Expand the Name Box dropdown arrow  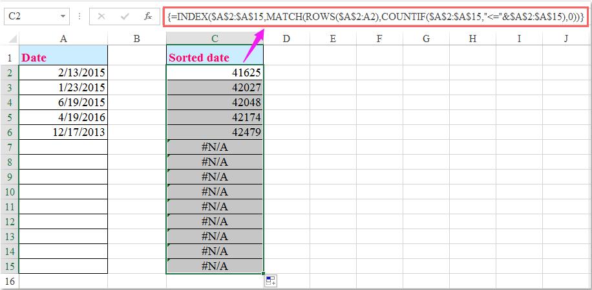pos(63,16)
